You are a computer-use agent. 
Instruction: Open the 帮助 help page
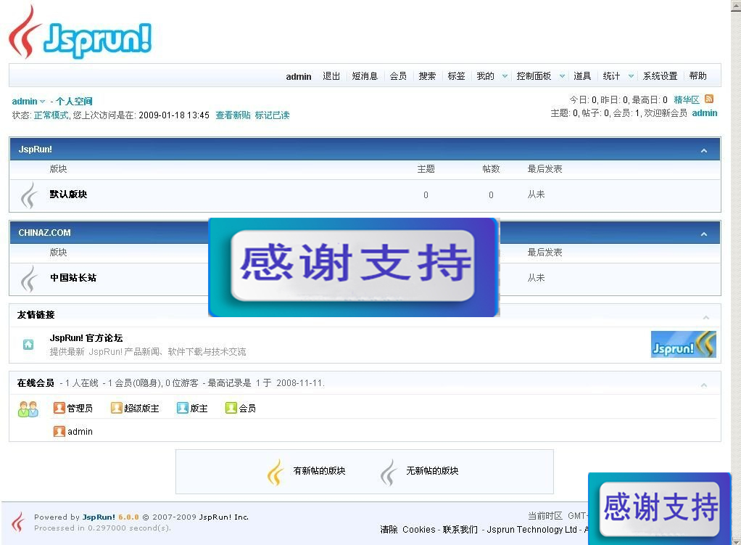coord(698,76)
